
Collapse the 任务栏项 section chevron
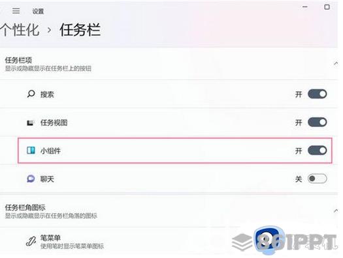point(336,63)
